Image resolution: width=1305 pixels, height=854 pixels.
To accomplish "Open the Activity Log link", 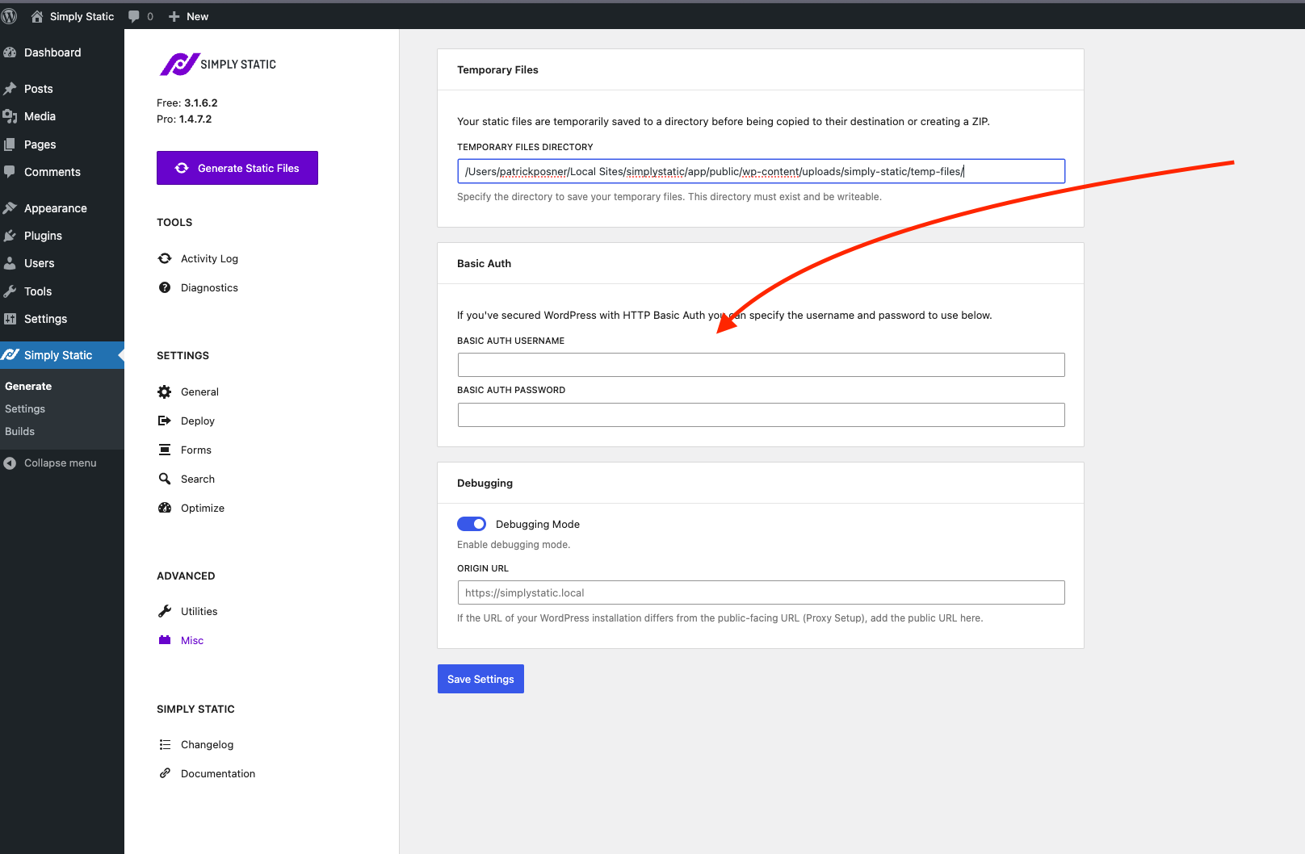I will point(209,258).
